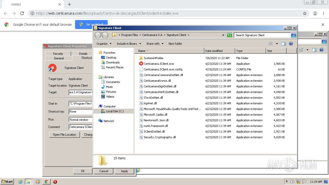Click the log4net.dll file icon

tap(141, 103)
